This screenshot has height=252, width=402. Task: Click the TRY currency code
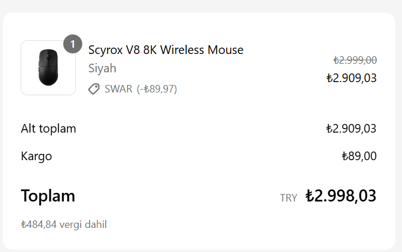[x=289, y=198]
